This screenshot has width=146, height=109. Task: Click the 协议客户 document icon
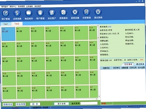[x=52, y=13]
